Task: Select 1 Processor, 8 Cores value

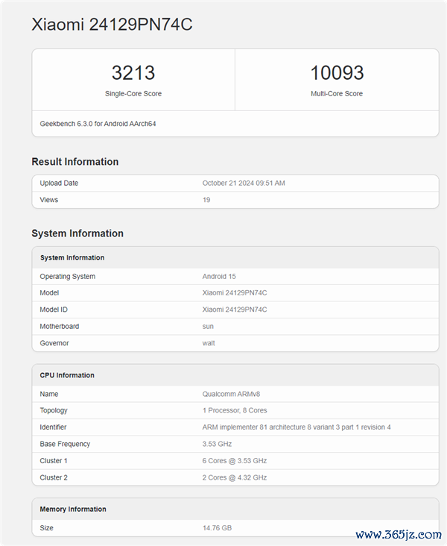Action: pos(235,410)
